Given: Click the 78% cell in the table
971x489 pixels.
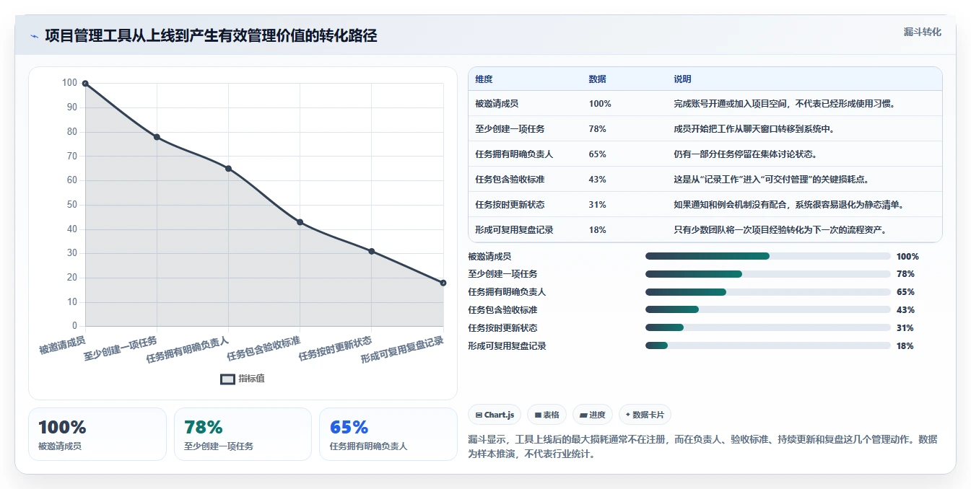Looking at the screenshot, I should coord(597,129).
